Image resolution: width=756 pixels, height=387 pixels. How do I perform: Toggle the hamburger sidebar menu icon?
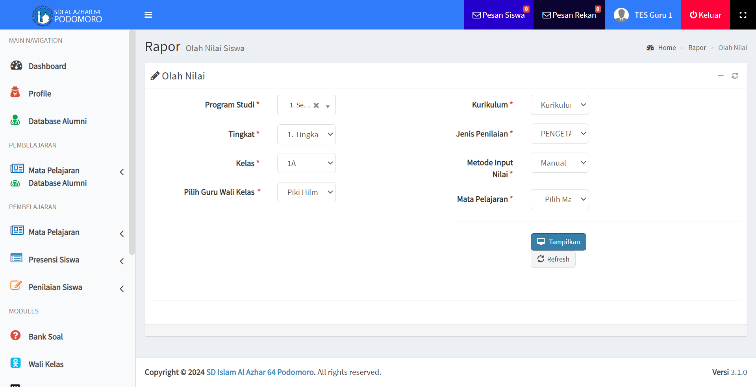[x=148, y=15]
